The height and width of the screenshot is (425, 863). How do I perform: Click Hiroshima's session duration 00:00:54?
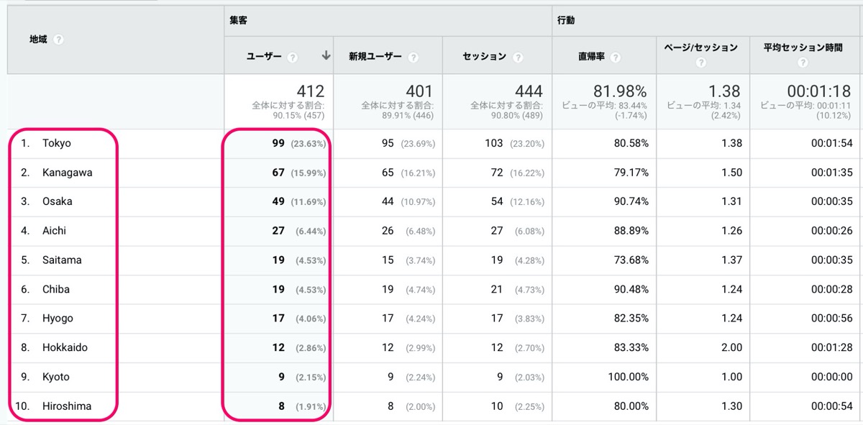[x=832, y=406]
